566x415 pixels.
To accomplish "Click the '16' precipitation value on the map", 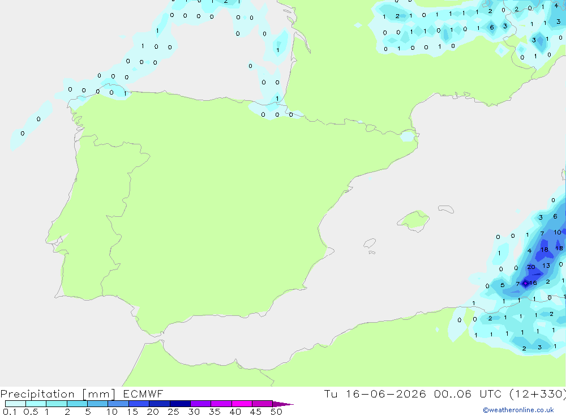I will (533, 283).
